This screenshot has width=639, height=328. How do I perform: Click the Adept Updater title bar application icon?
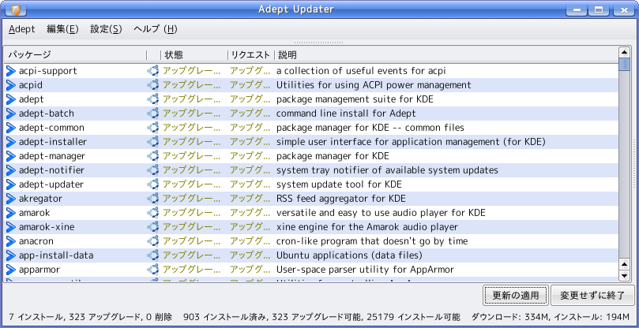[x=16, y=9]
